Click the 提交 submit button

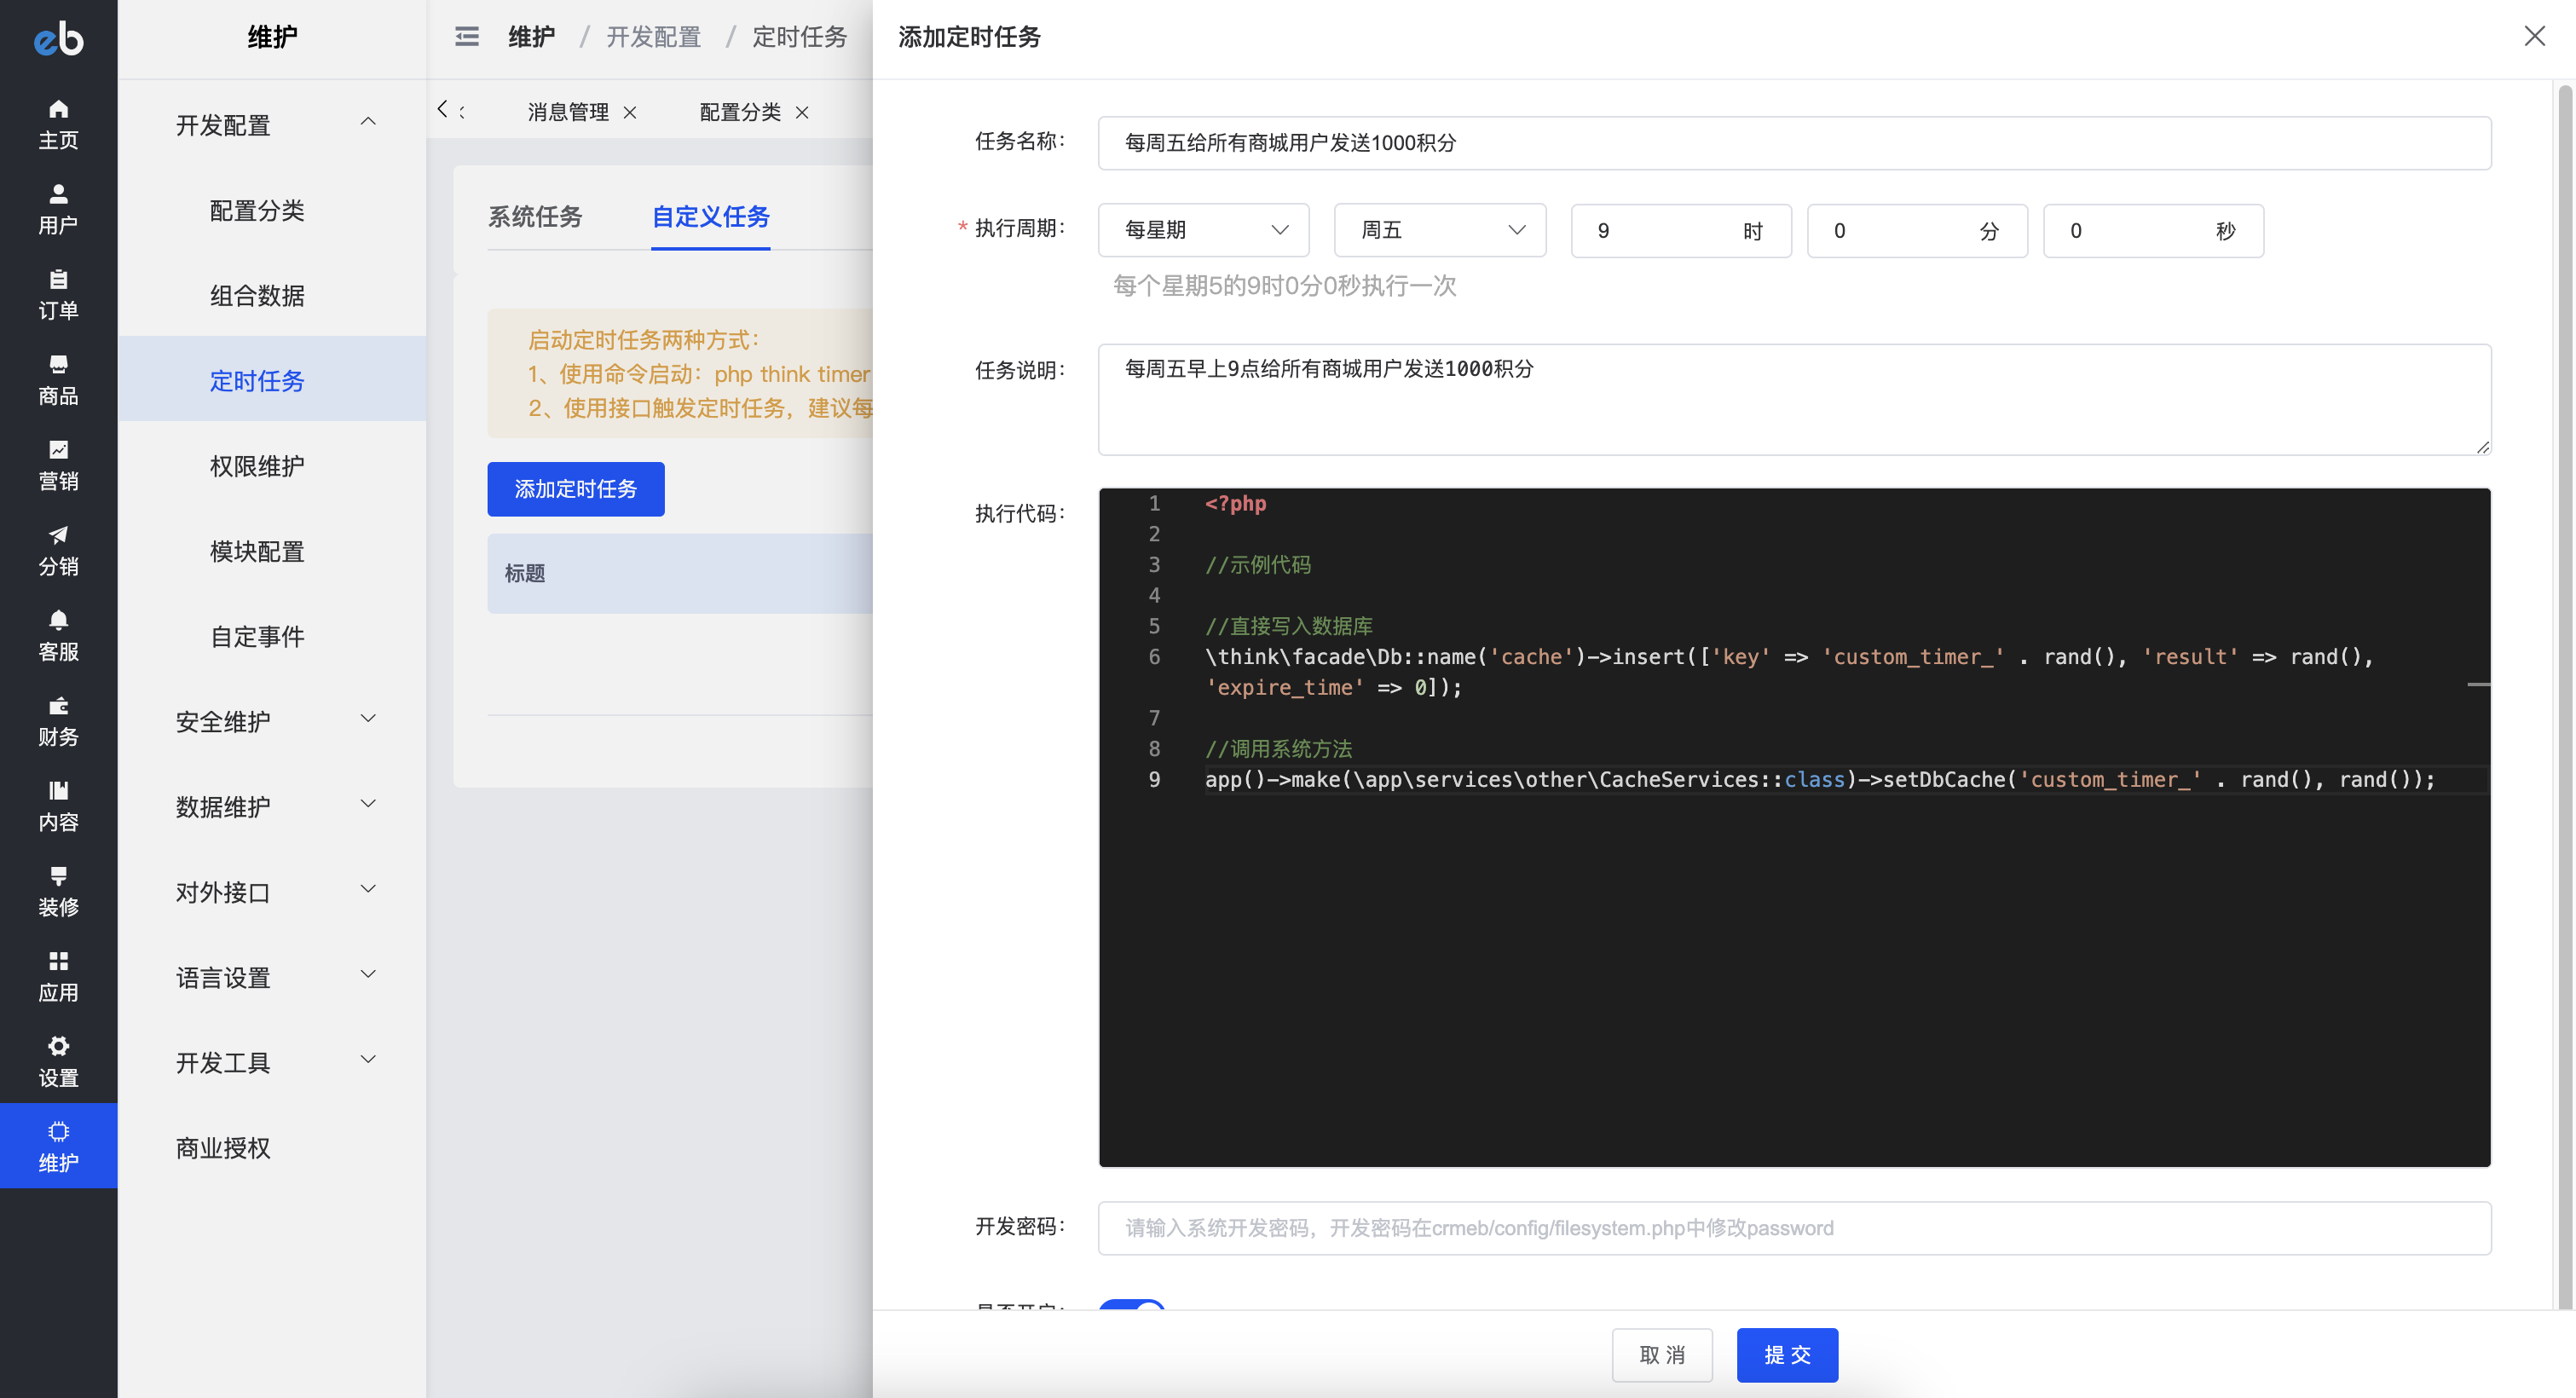pos(1787,1354)
